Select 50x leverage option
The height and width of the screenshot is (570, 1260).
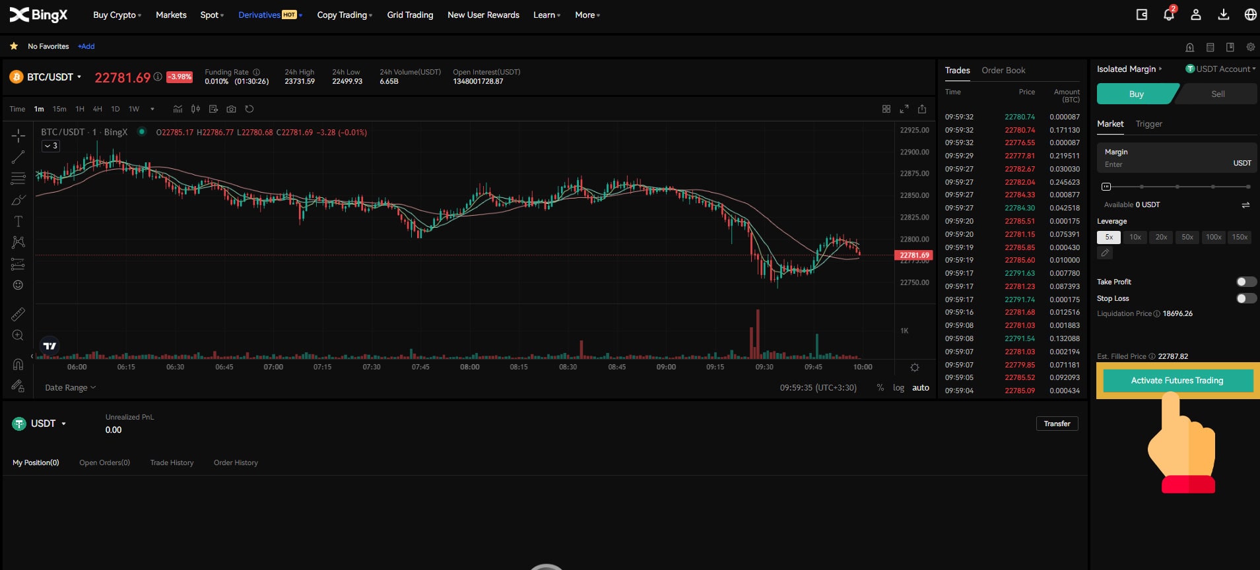coord(1187,237)
